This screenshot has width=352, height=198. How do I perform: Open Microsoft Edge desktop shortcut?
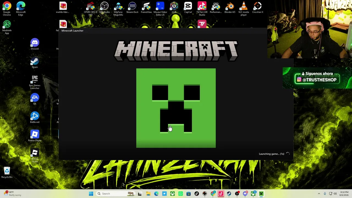(x=21, y=9)
